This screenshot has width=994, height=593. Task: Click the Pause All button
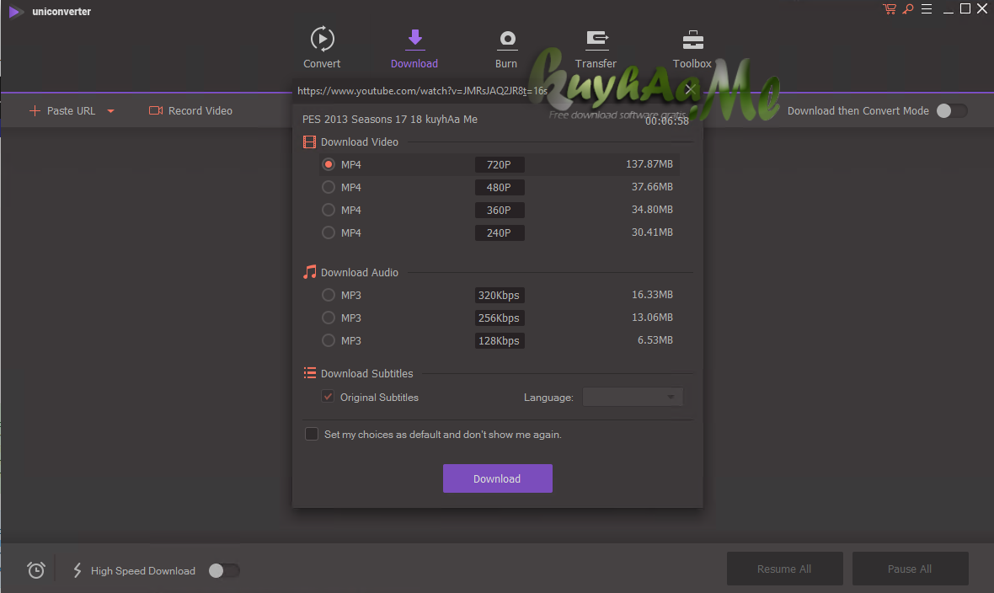coord(910,569)
